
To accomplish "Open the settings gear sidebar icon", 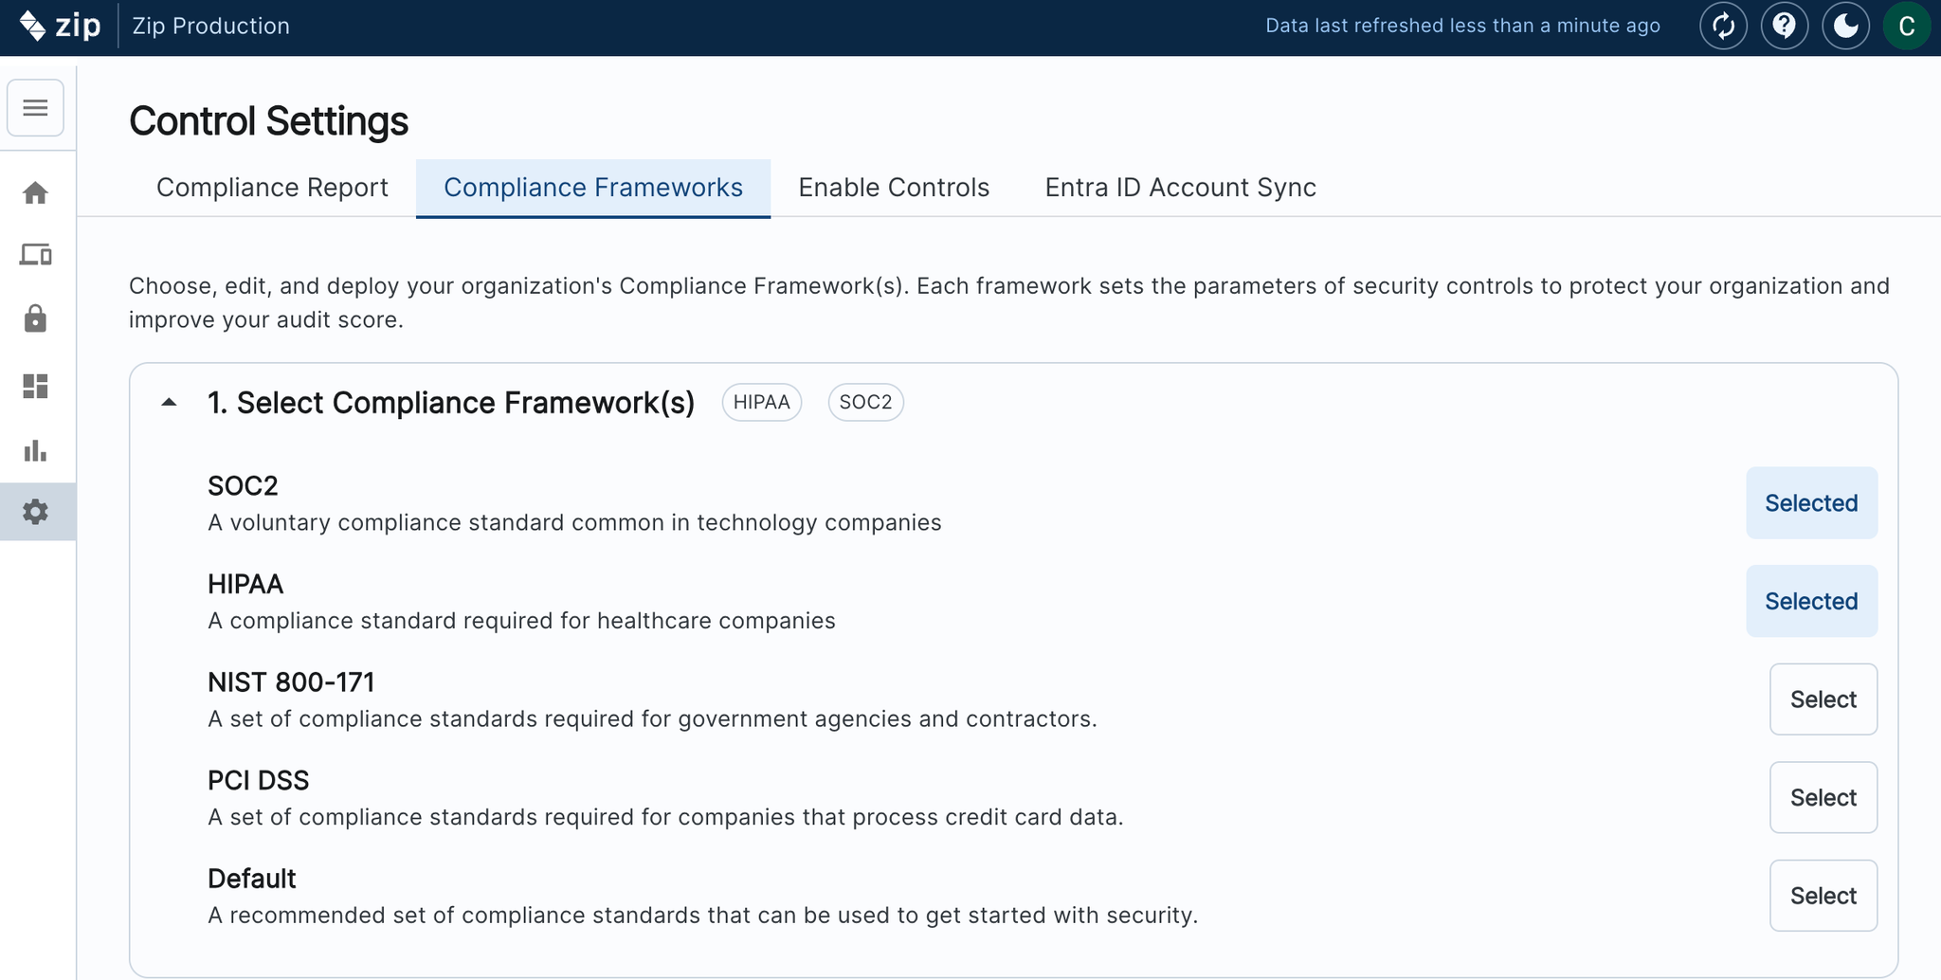I will [35, 512].
